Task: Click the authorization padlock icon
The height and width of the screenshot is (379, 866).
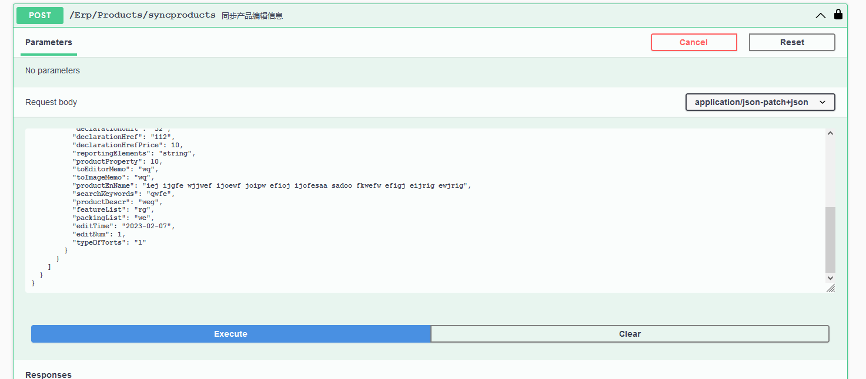Action: [x=838, y=14]
